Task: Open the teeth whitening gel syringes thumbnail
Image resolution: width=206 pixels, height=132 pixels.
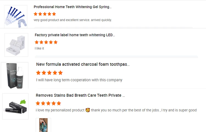Action: coord(16,16)
